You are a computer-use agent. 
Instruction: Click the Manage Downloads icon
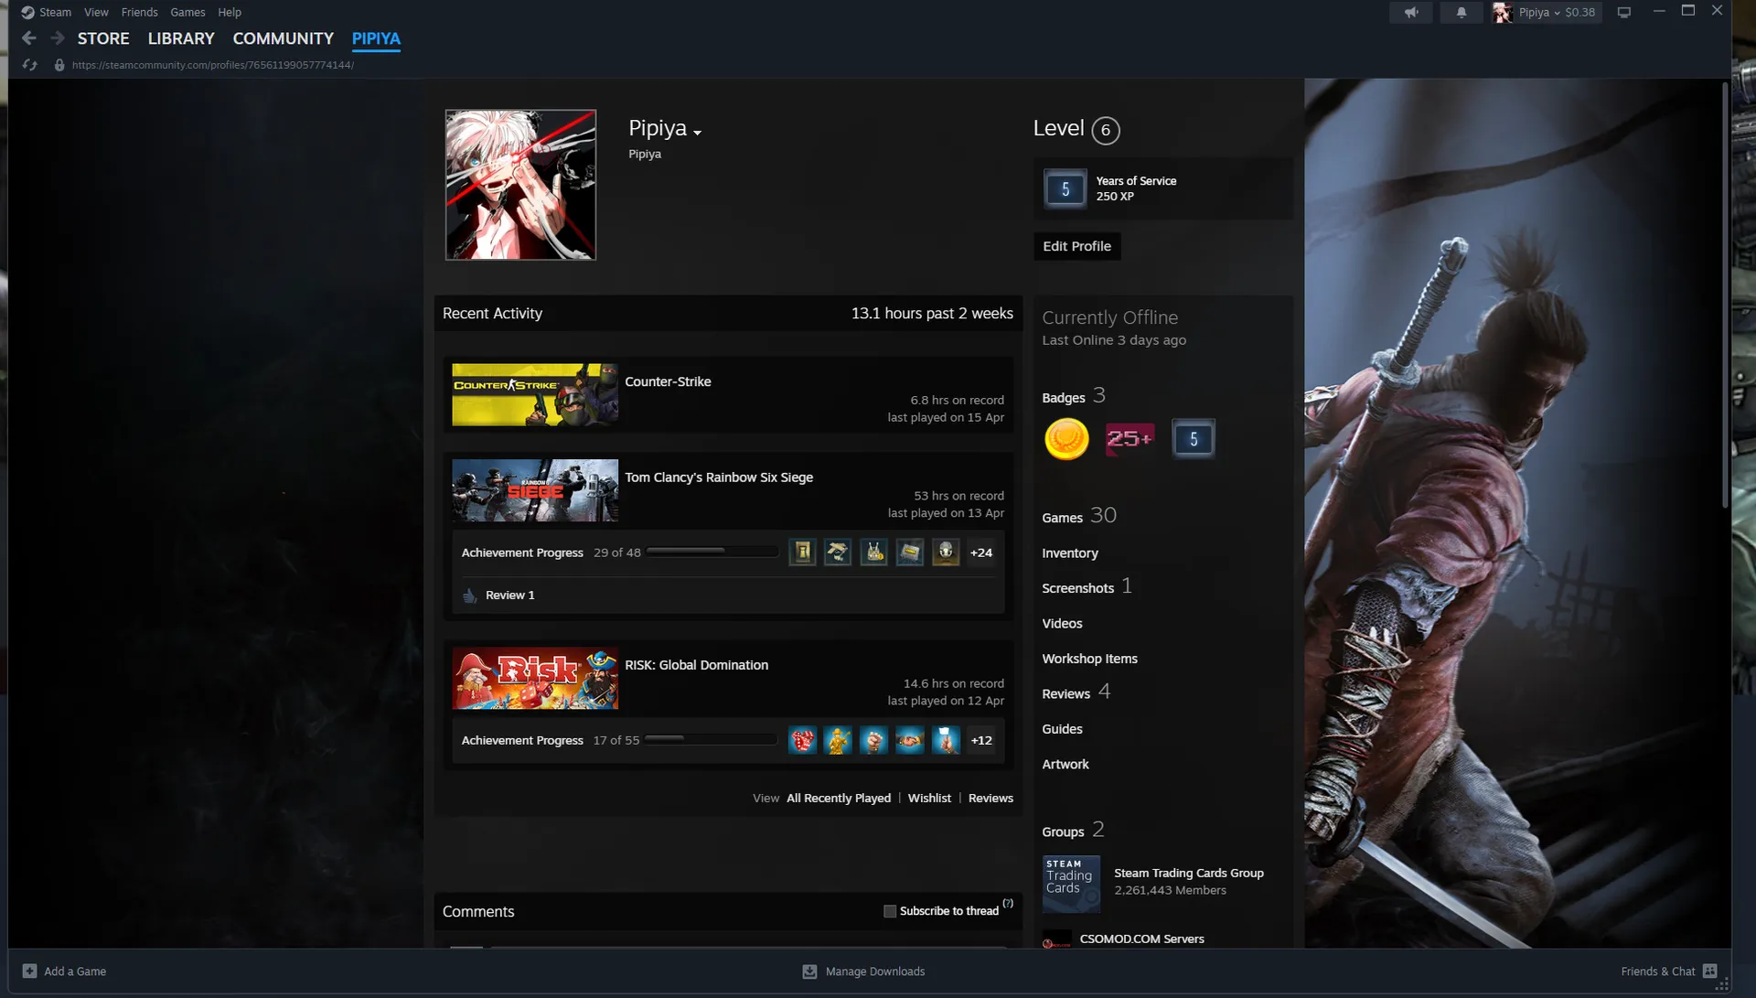809,971
